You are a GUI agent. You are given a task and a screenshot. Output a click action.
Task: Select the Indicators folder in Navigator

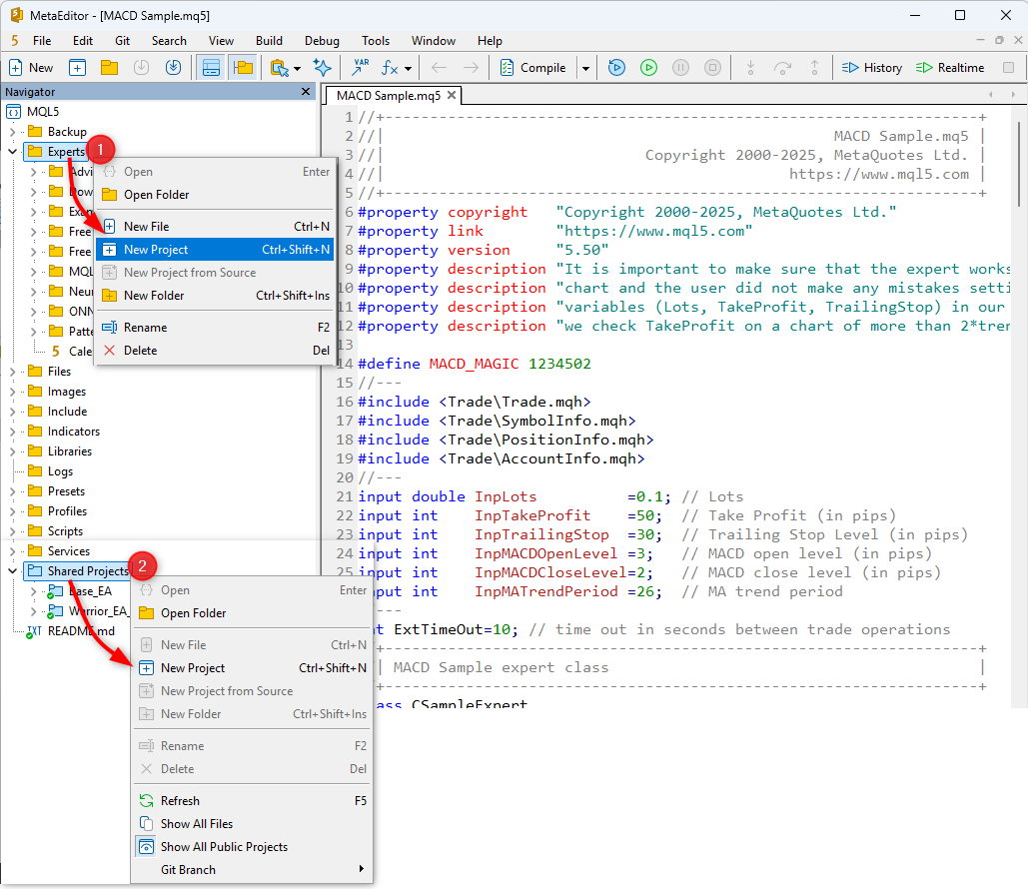click(64, 432)
